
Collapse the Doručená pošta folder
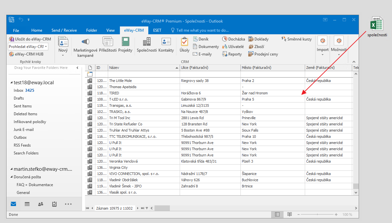coord(11,177)
